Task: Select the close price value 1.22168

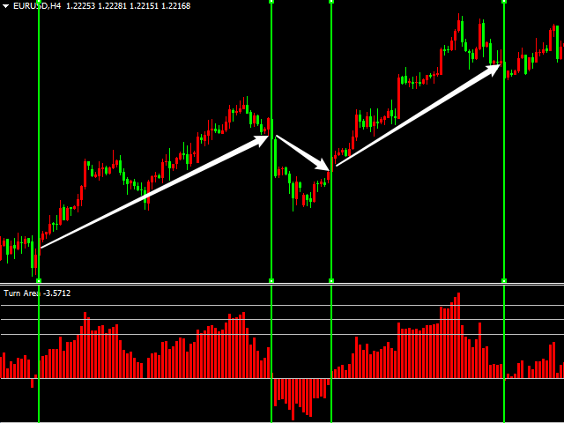Action: point(176,6)
